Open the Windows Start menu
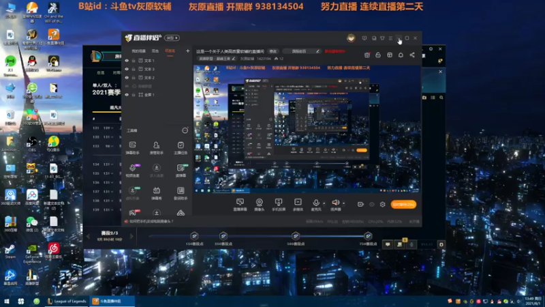This screenshot has height=307, width=545. [6, 301]
